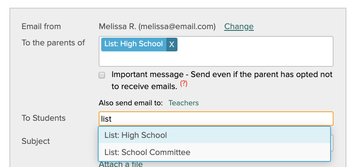Click the Change sender link

(x=239, y=27)
